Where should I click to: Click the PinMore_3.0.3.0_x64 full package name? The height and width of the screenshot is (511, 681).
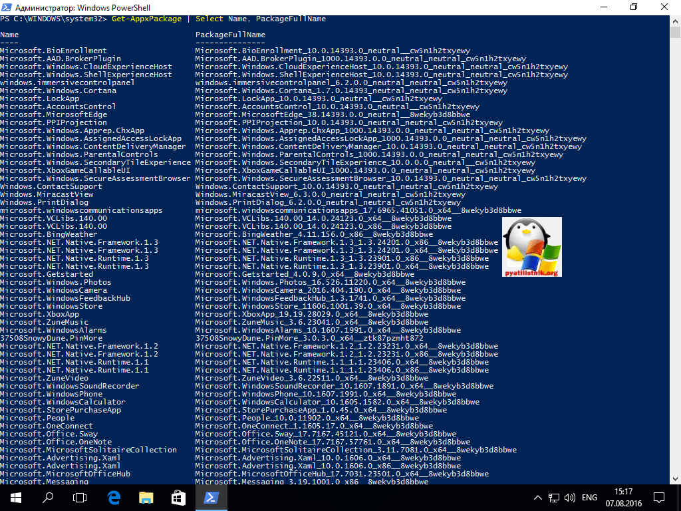[309, 338]
